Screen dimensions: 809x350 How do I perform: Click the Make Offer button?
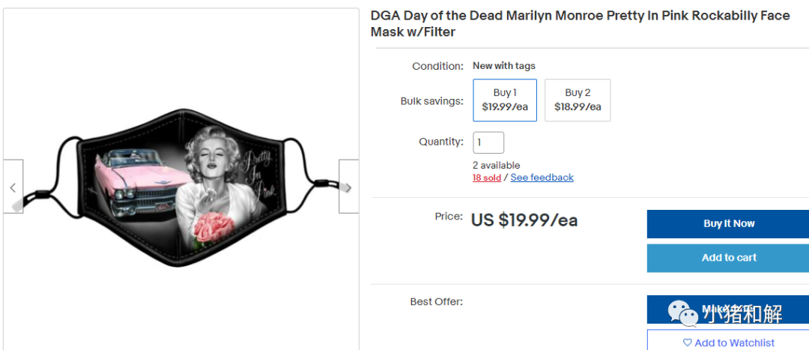pos(728,307)
